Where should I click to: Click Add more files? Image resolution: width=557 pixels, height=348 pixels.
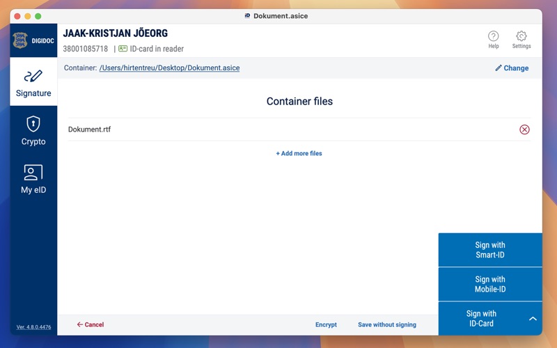click(x=299, y=153)
